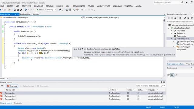Click the alphabetical sort icon in Propiedades
Viewport: 194px width, 109px height.
pyautogui.click(x=172, y=75)
